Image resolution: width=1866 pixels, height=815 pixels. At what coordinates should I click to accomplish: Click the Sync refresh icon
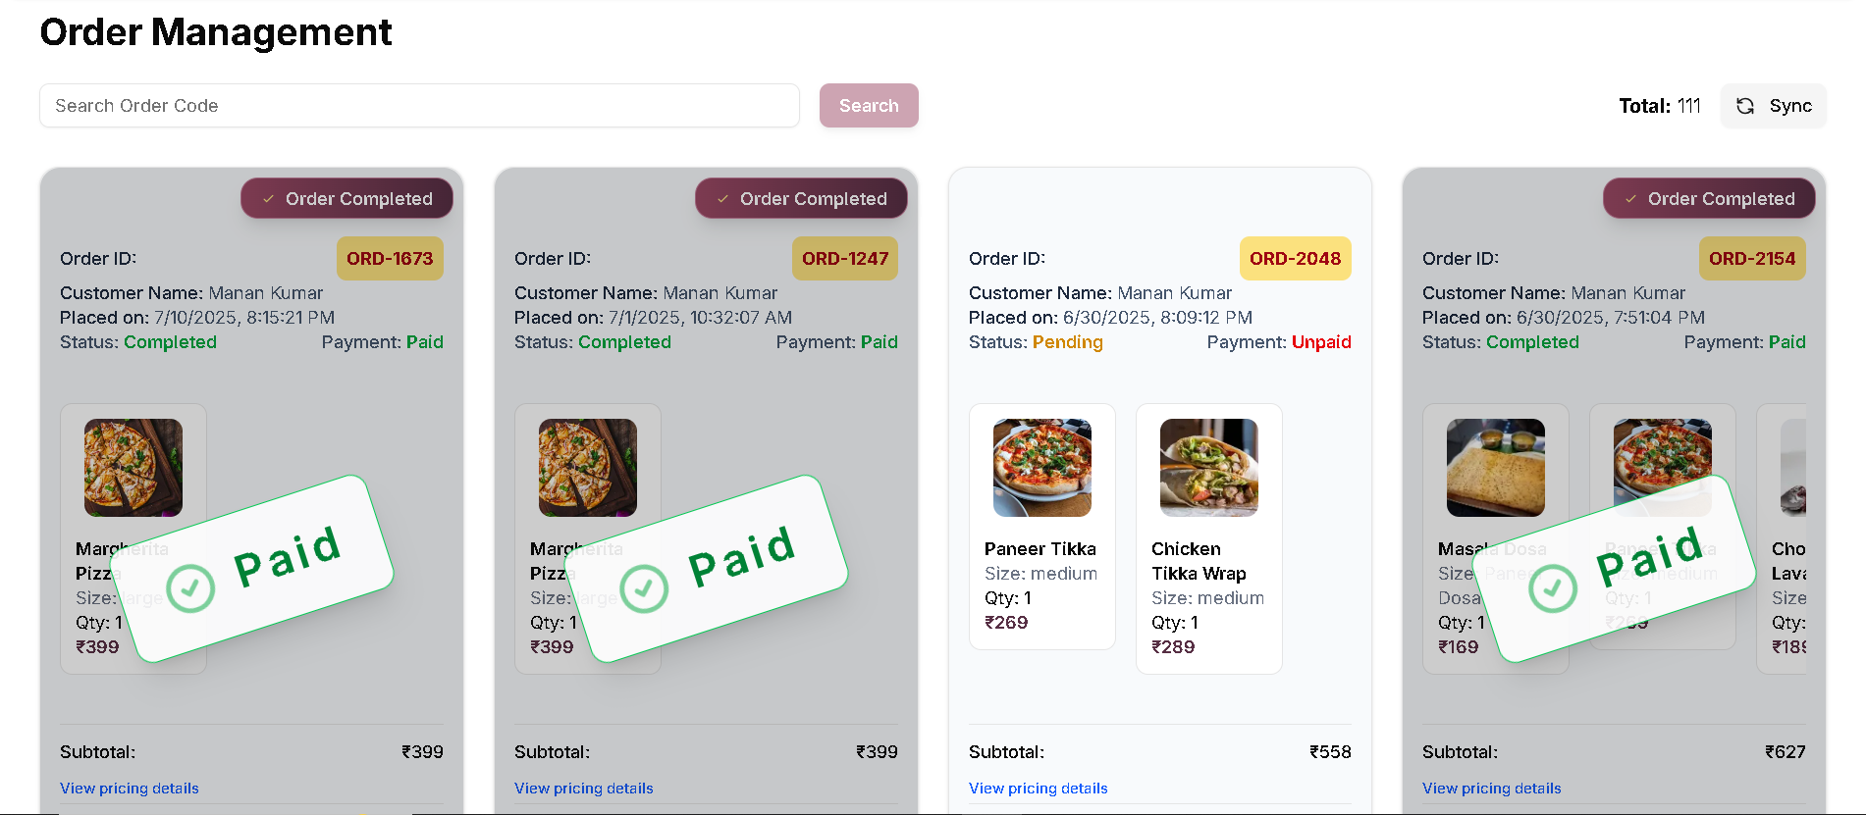[x=1745, y=106]
